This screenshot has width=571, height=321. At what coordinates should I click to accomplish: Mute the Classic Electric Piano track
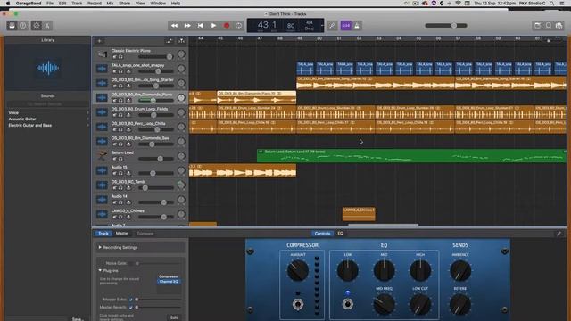114,57
